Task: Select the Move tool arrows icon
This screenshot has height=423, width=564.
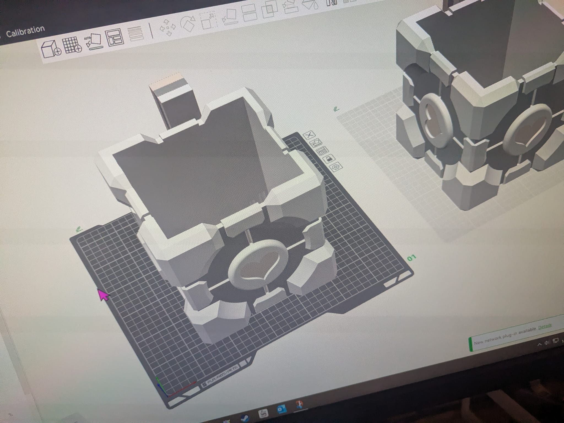Action: tap(167, 28)
